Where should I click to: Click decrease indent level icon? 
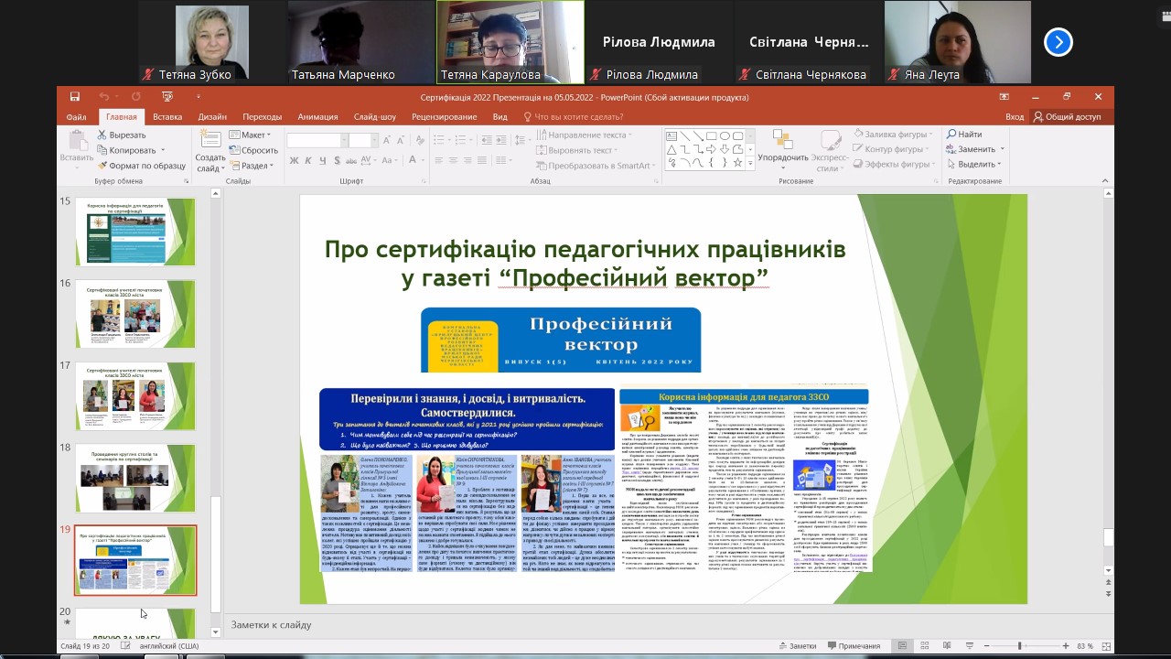(487, 140)
